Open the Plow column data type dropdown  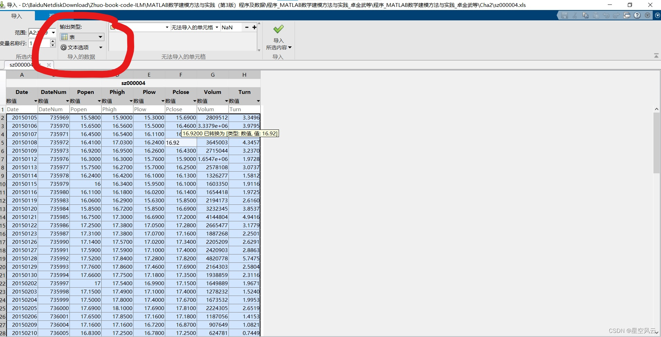click(163, 101)
